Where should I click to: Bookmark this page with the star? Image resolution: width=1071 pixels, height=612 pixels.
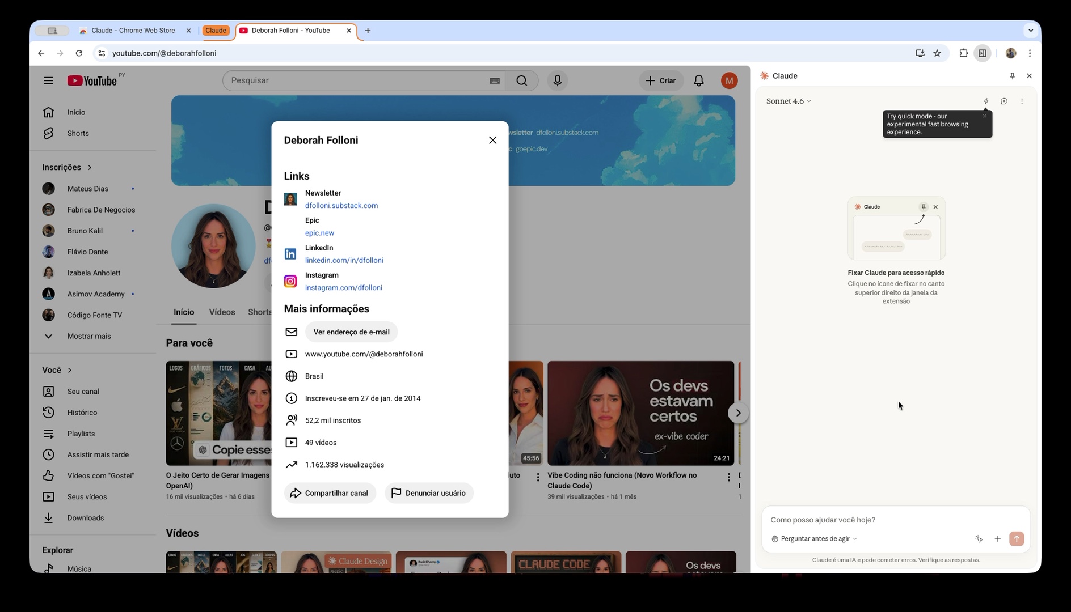tap(937, 53)
